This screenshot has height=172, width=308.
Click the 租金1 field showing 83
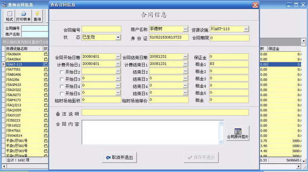point(229,64)
